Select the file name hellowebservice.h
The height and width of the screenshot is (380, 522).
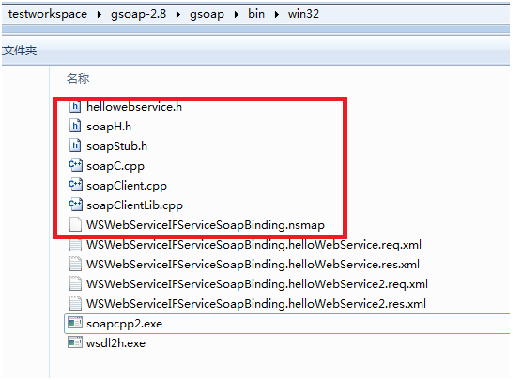[134, 107]
